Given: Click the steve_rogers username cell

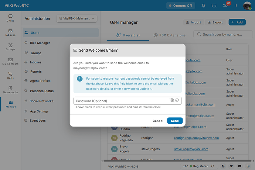Looking at the screenshot, I should coord(150,149).
